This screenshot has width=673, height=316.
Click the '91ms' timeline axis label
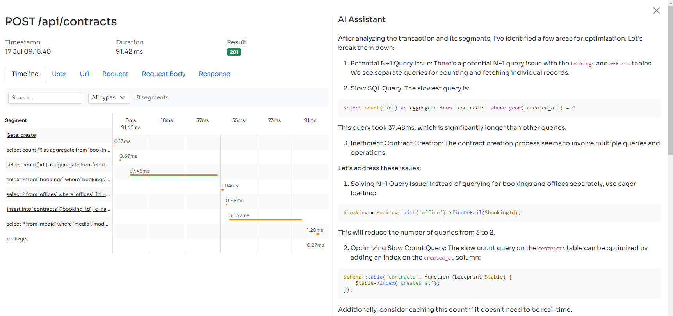pos(310,120)
